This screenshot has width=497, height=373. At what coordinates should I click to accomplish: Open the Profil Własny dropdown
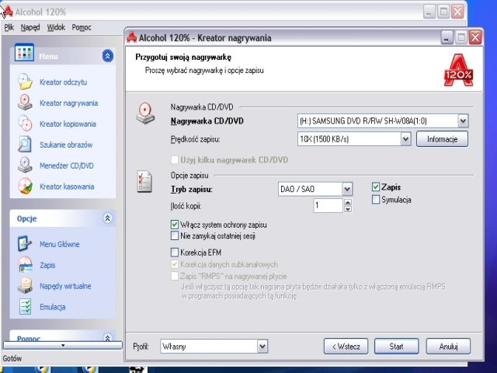262,346
